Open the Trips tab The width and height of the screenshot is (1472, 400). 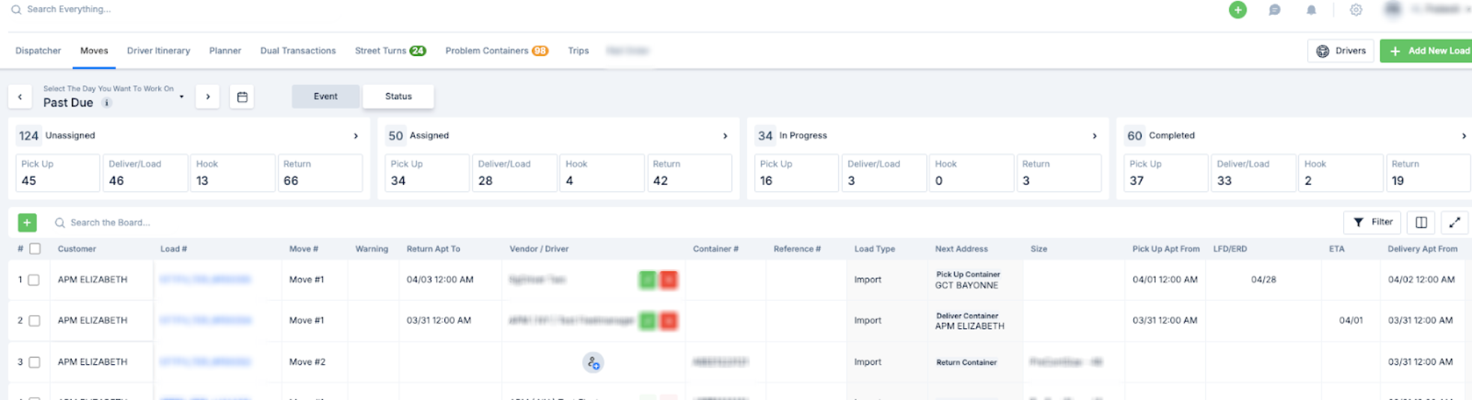(x=578, y=51)
